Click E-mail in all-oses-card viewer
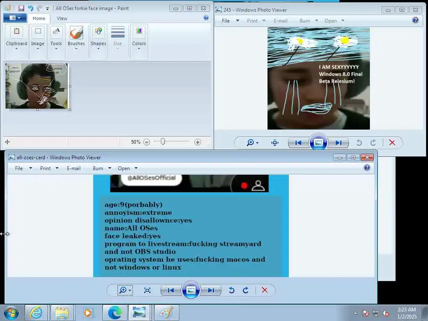428x321 pixels. [74, 168]
